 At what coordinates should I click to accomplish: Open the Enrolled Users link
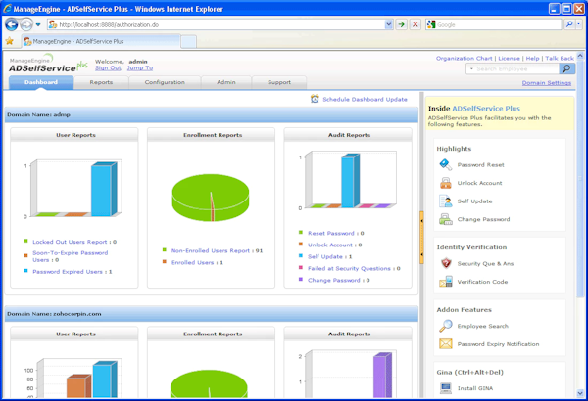coord(193,263)
